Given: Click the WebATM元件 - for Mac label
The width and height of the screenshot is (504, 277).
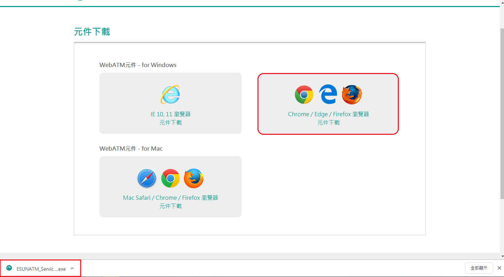Looking at the screenshot, I should pos(131,149).
